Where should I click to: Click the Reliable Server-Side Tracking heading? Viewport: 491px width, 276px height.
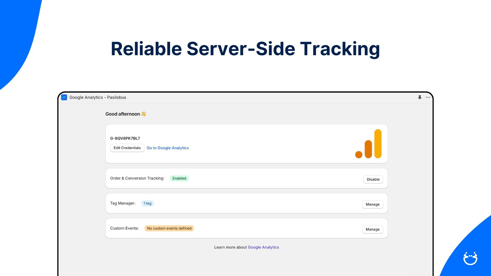245,49
